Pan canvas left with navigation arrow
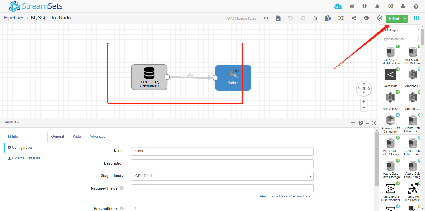This screenshot has width=425, height=211. pos(359,88)
